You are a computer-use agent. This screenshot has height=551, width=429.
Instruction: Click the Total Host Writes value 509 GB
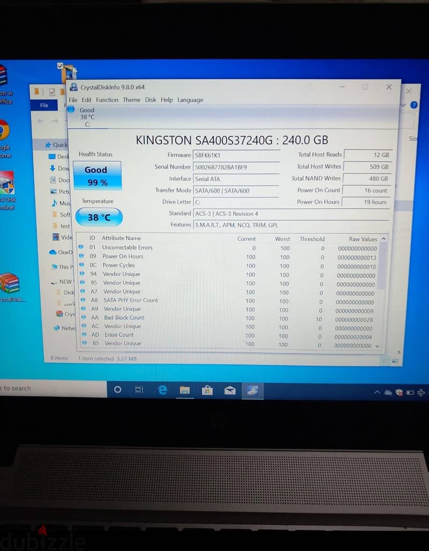pyautogui.click(x=367, y=166)
